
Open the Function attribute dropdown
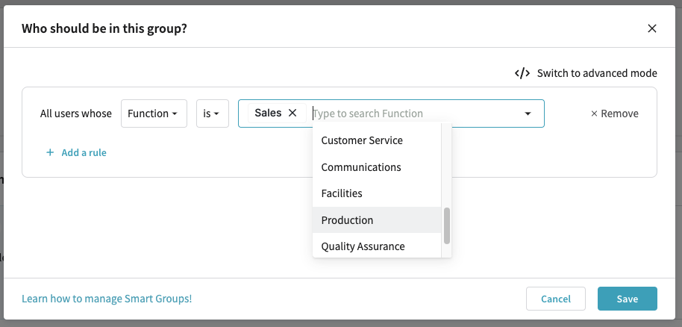point(153,113)
